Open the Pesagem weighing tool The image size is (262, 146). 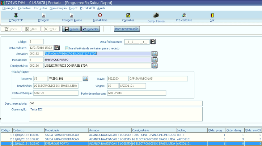tap(44, 17)
